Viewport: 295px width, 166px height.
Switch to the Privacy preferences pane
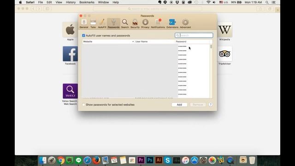145,24
